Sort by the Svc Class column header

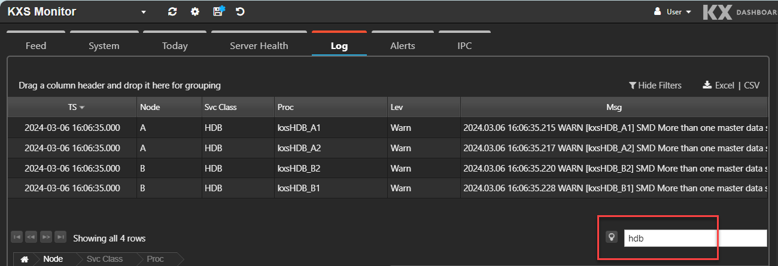pos(238,107)
